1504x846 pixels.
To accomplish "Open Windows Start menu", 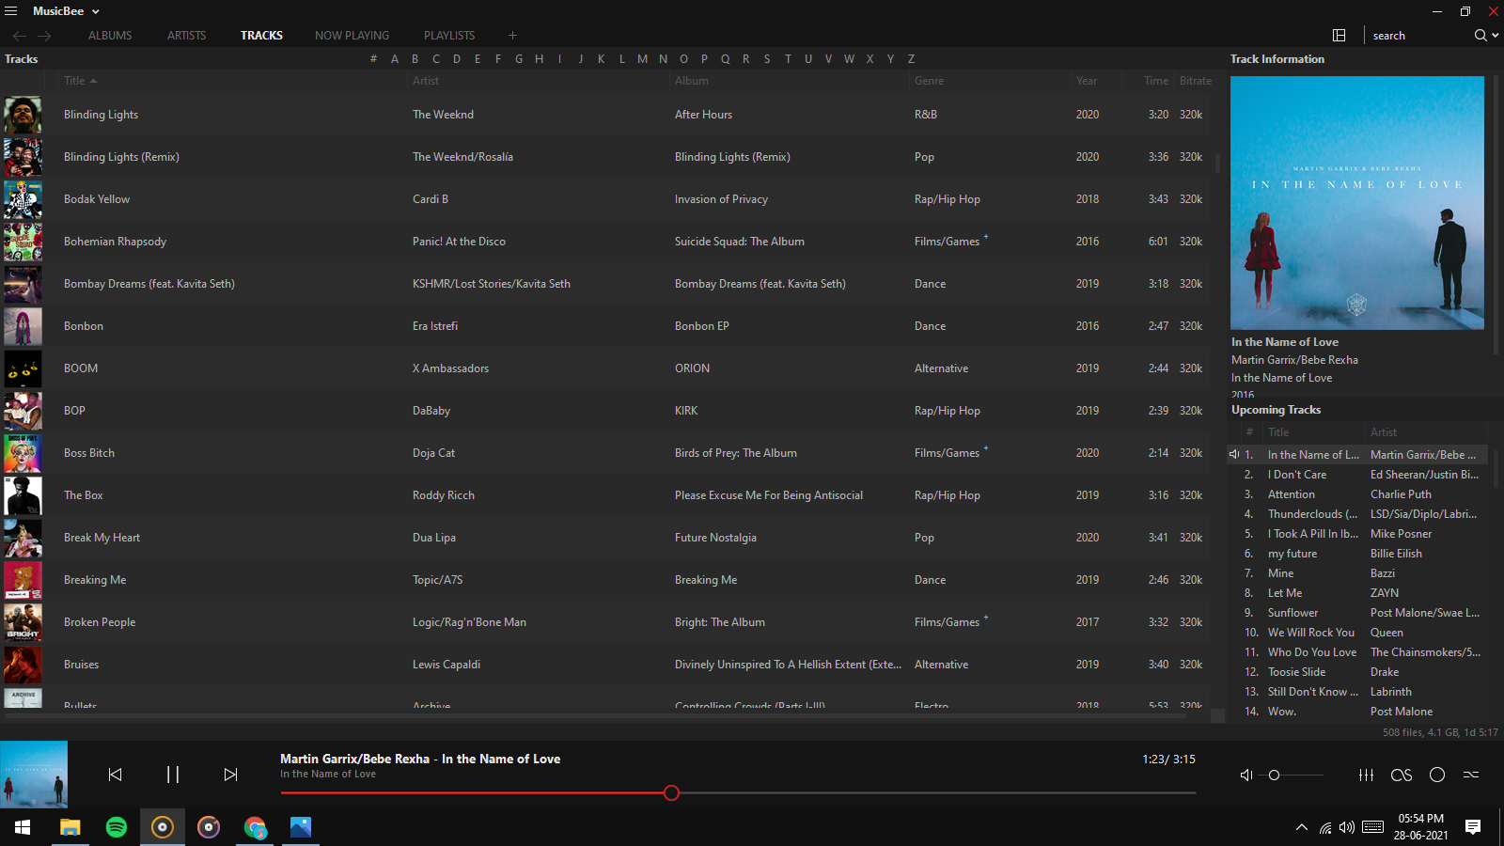I will pyautogui.click(x=23, y=827).
